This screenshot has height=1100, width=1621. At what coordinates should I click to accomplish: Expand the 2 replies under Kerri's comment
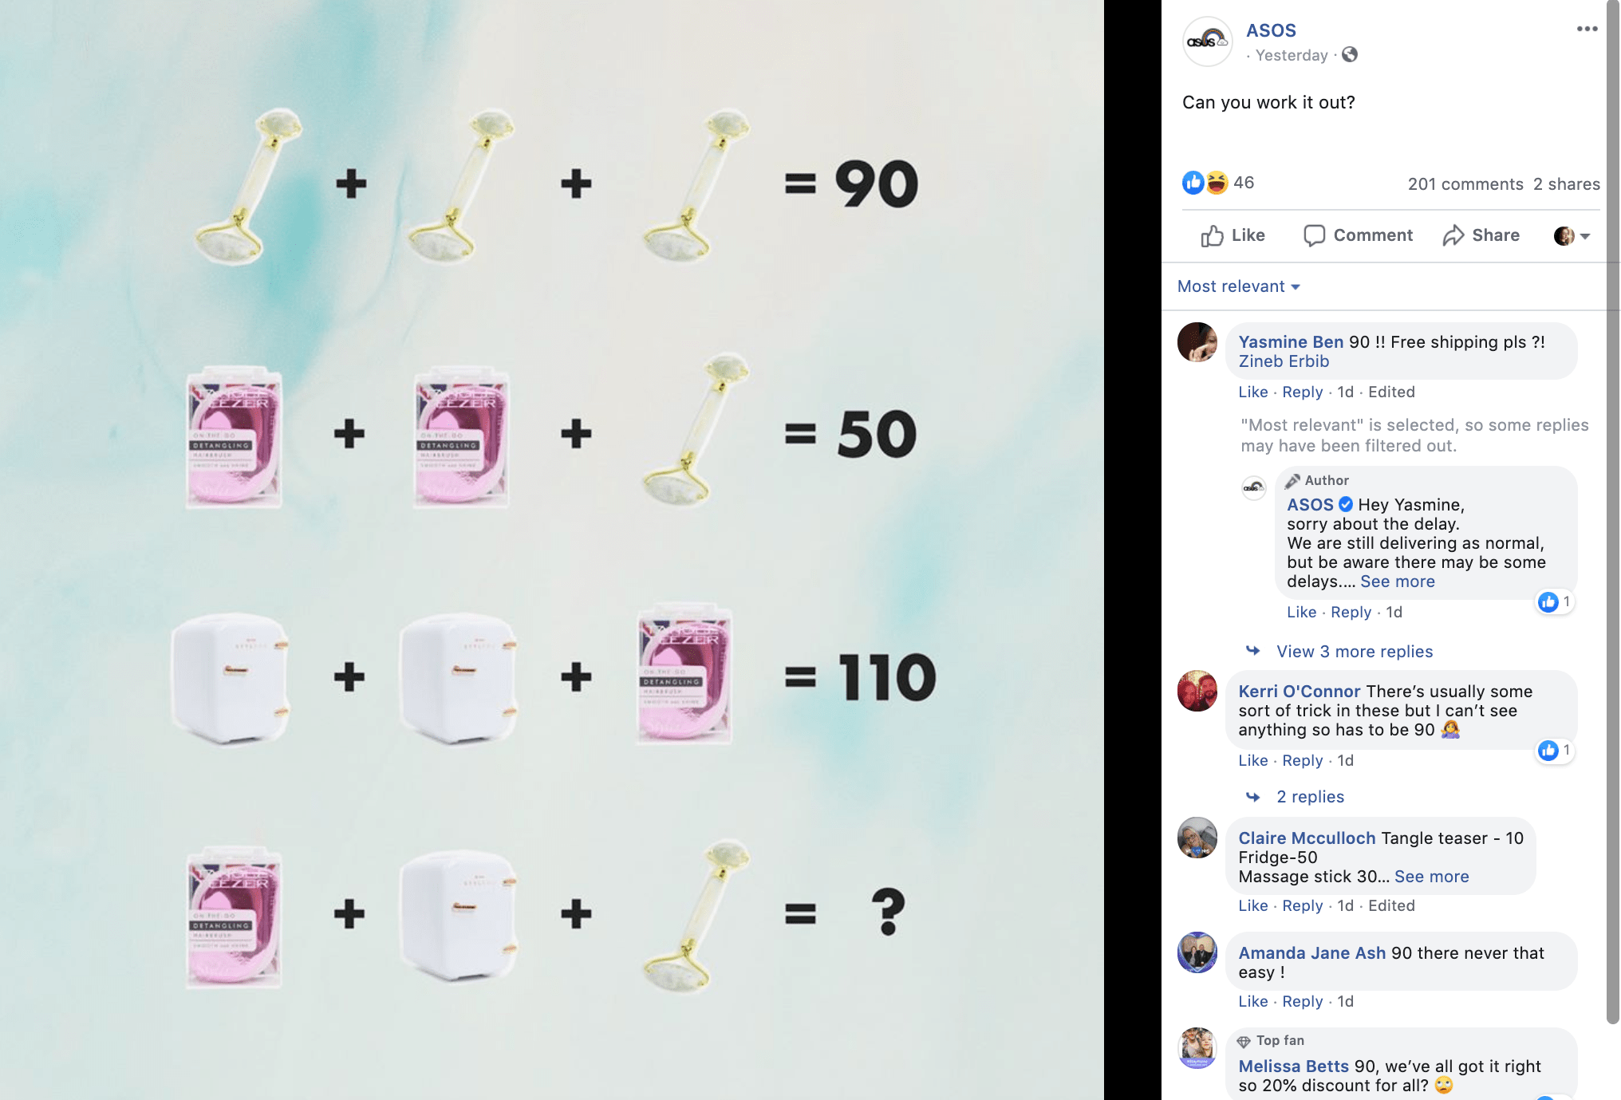(x=1310, y=797)
